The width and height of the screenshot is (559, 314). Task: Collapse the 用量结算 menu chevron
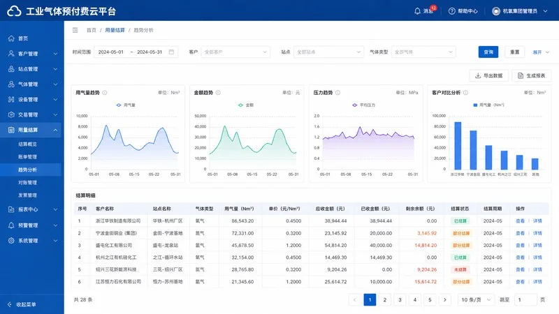click(55, 130)
